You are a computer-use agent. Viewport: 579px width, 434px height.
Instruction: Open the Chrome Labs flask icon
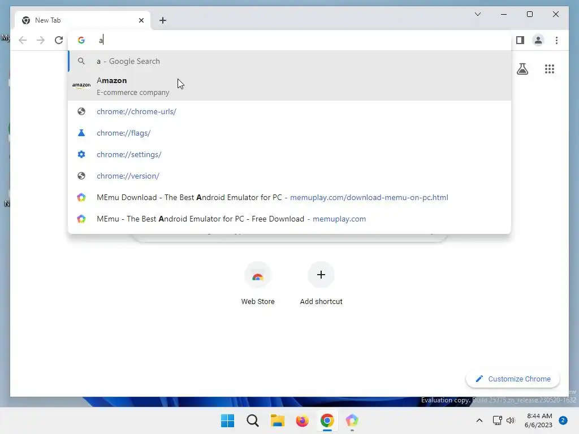(522, 69)
